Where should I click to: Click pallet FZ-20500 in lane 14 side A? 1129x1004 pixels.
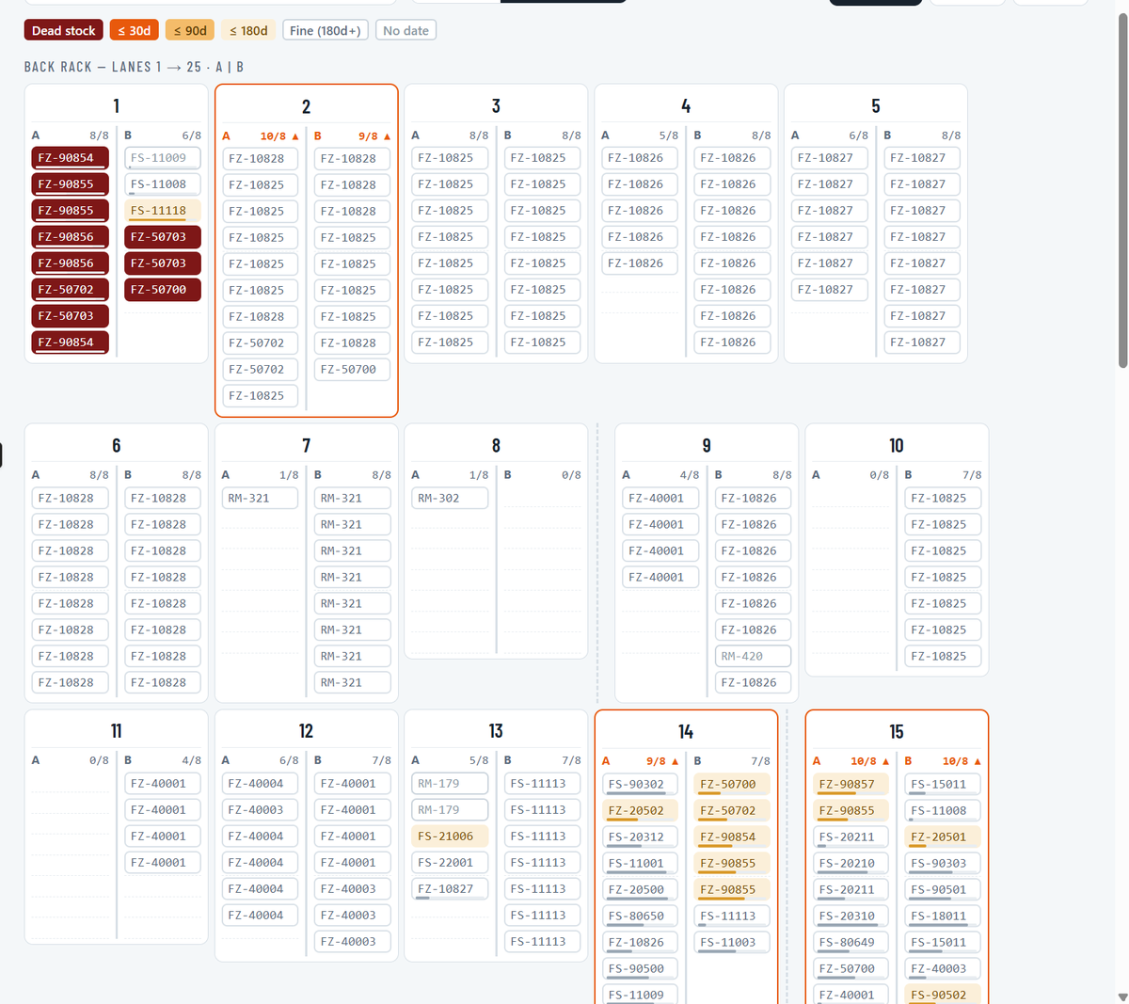point(641,889)
